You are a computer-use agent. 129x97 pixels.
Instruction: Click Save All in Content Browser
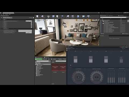pyautogui.click(x=45, y=59)
